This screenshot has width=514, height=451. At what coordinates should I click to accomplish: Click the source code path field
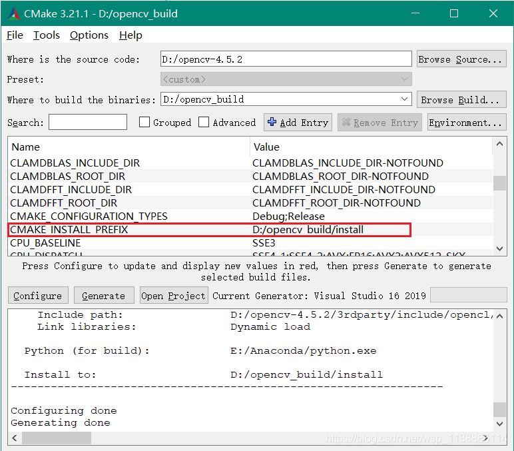click(286, 59)
